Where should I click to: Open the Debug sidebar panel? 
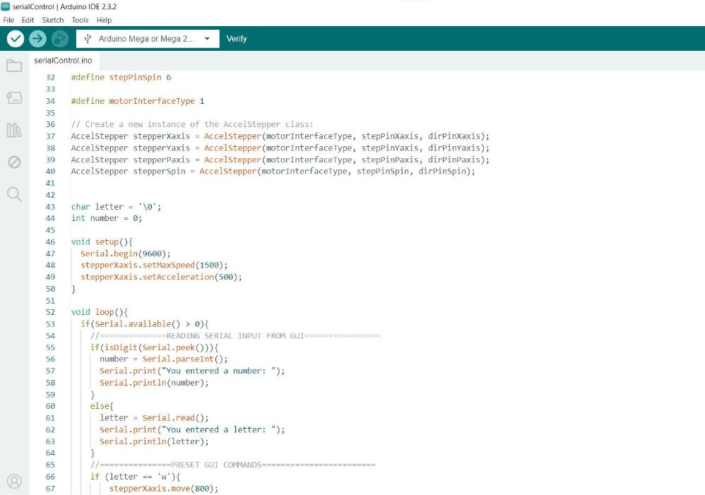[14, 162]
